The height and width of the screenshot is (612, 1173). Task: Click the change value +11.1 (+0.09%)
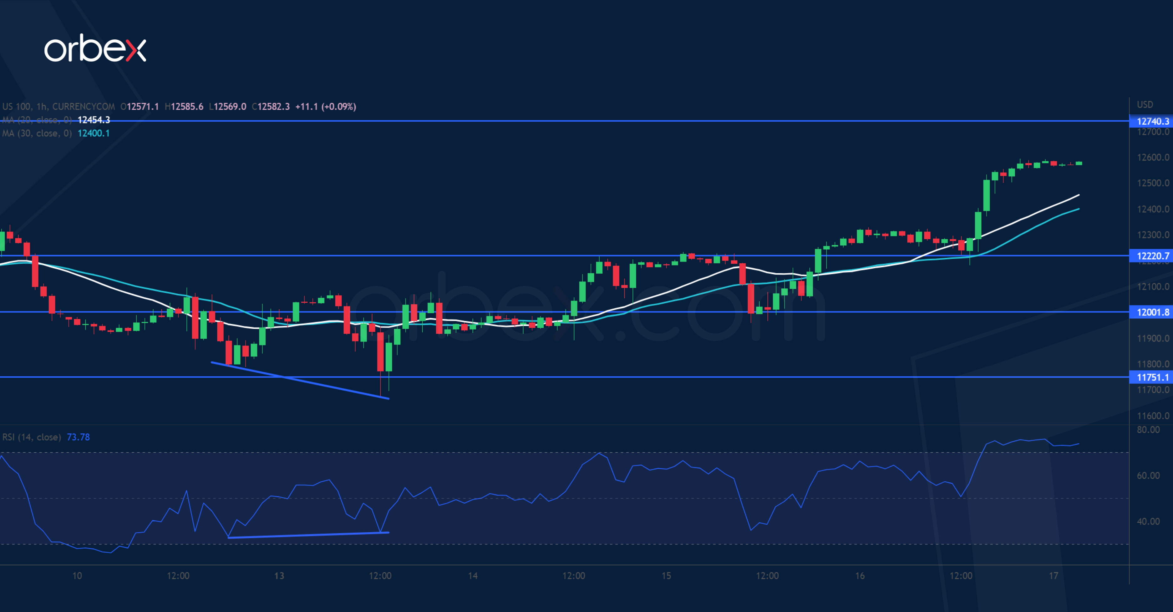point(326,107)
